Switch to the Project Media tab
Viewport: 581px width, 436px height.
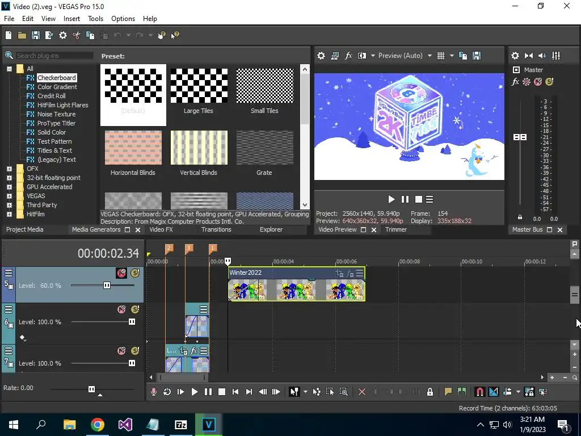click(24, 229)
